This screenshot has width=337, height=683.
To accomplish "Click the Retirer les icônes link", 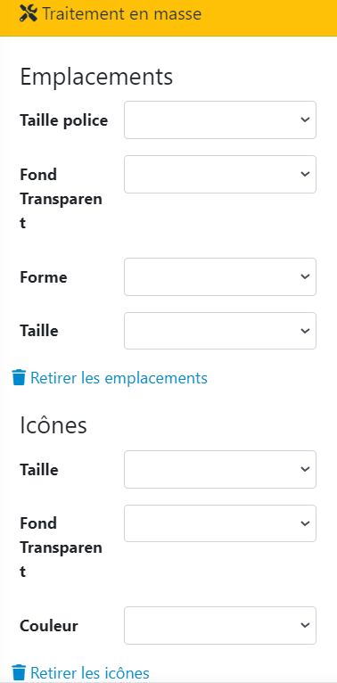I will click(90, 672).
